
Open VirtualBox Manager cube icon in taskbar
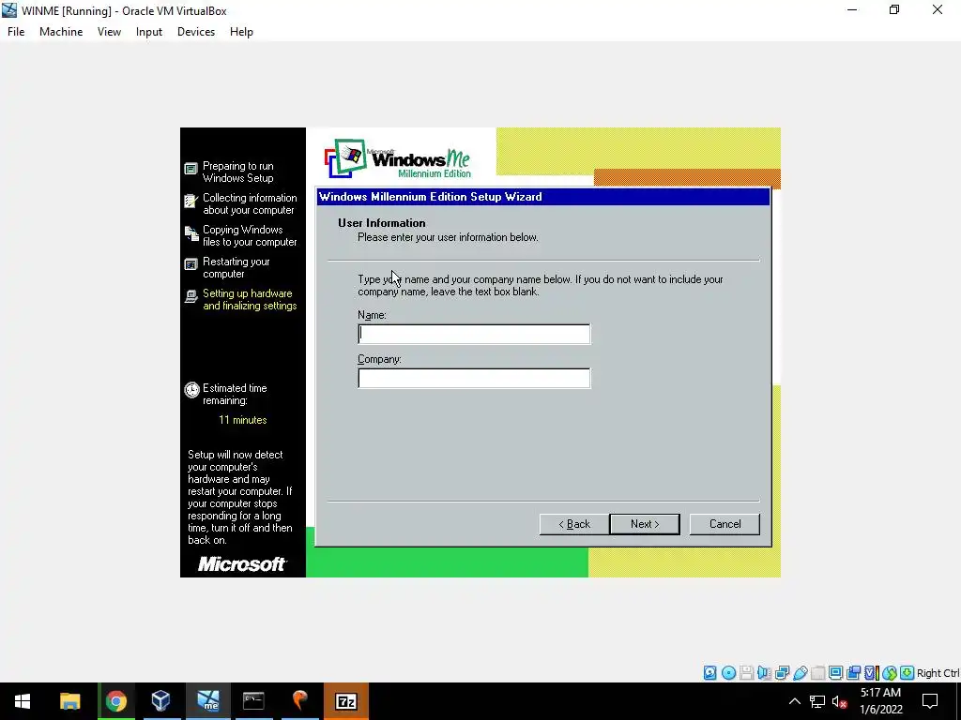pyautogui.click(x=161, y=701)
